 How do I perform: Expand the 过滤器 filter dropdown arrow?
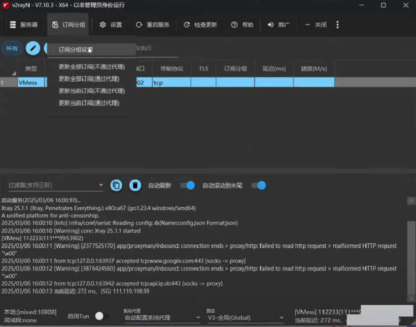coord(101,186)
